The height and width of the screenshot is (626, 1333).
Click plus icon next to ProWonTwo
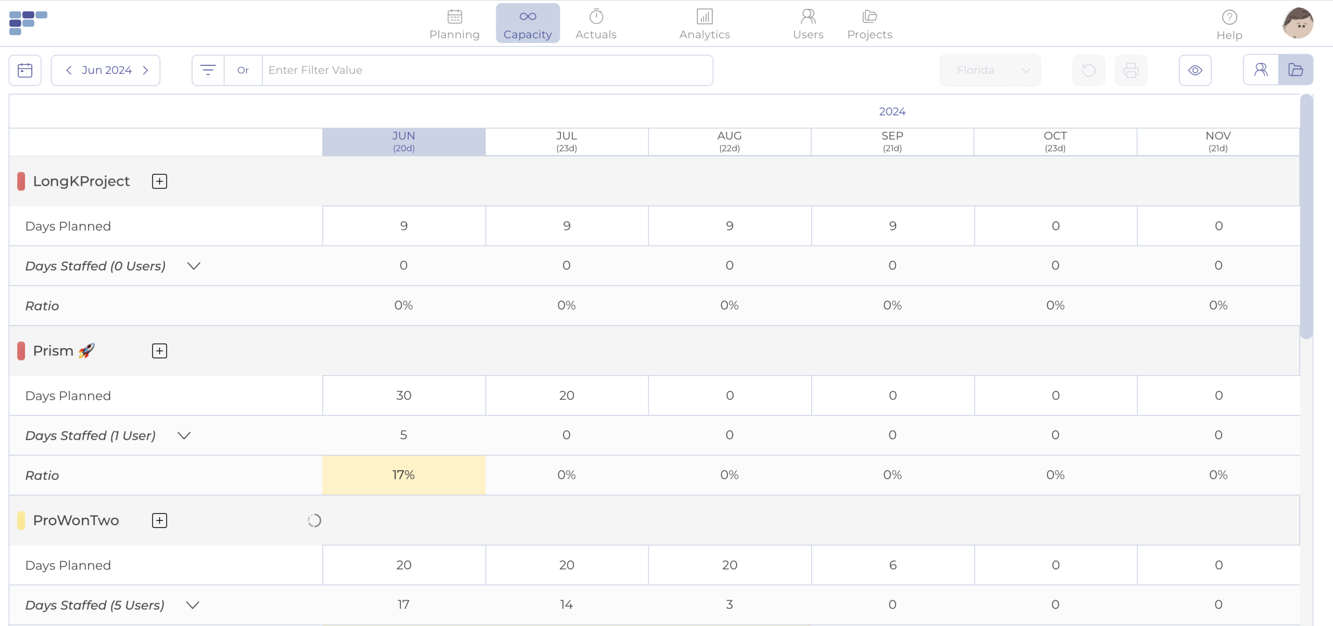click(159, 520)
